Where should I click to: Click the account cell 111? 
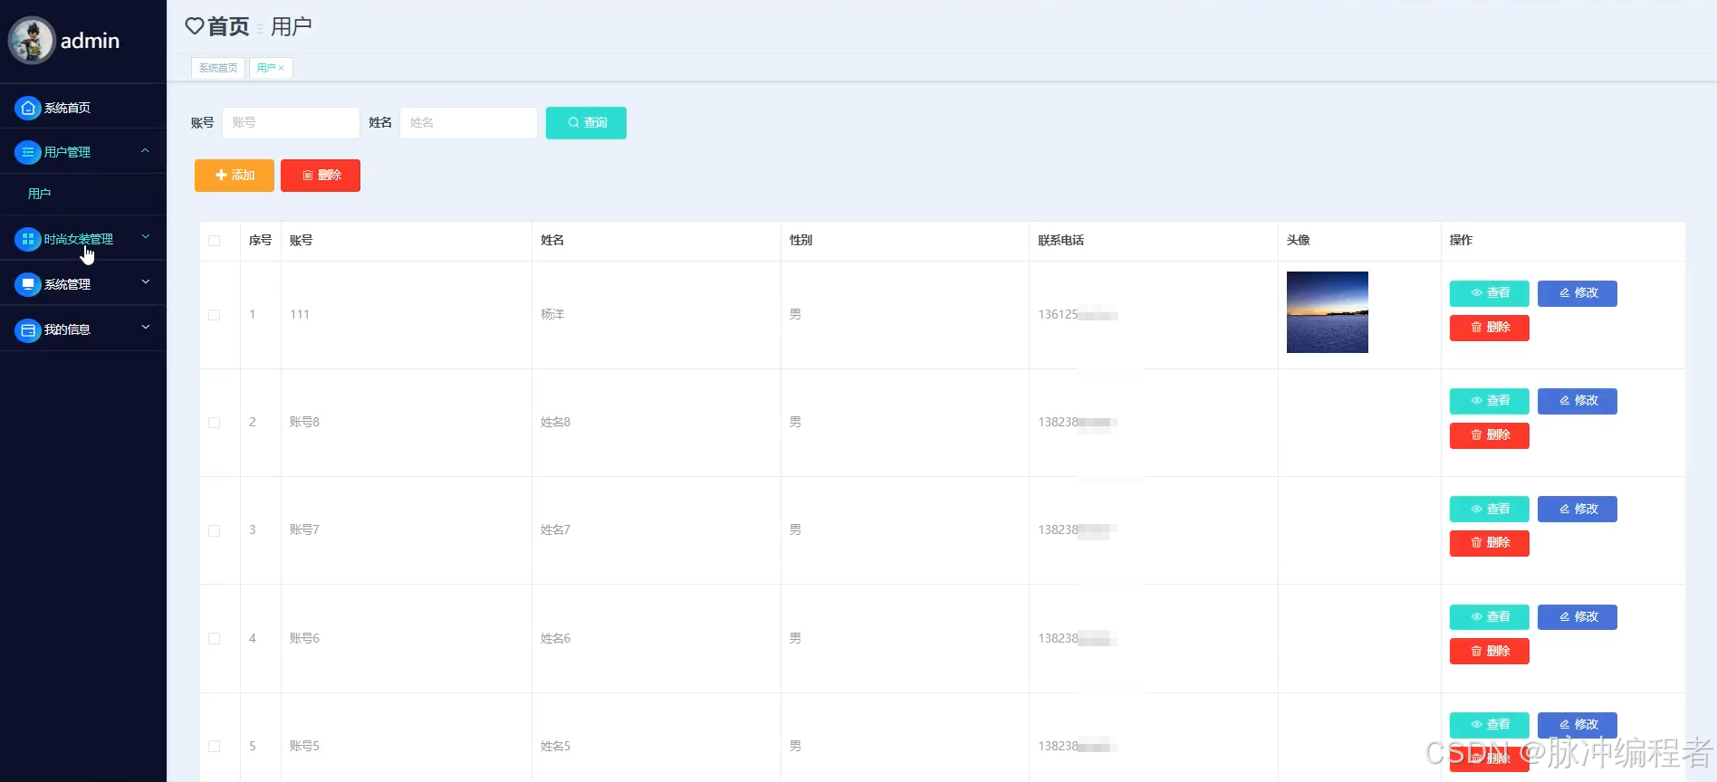point(300,315)
